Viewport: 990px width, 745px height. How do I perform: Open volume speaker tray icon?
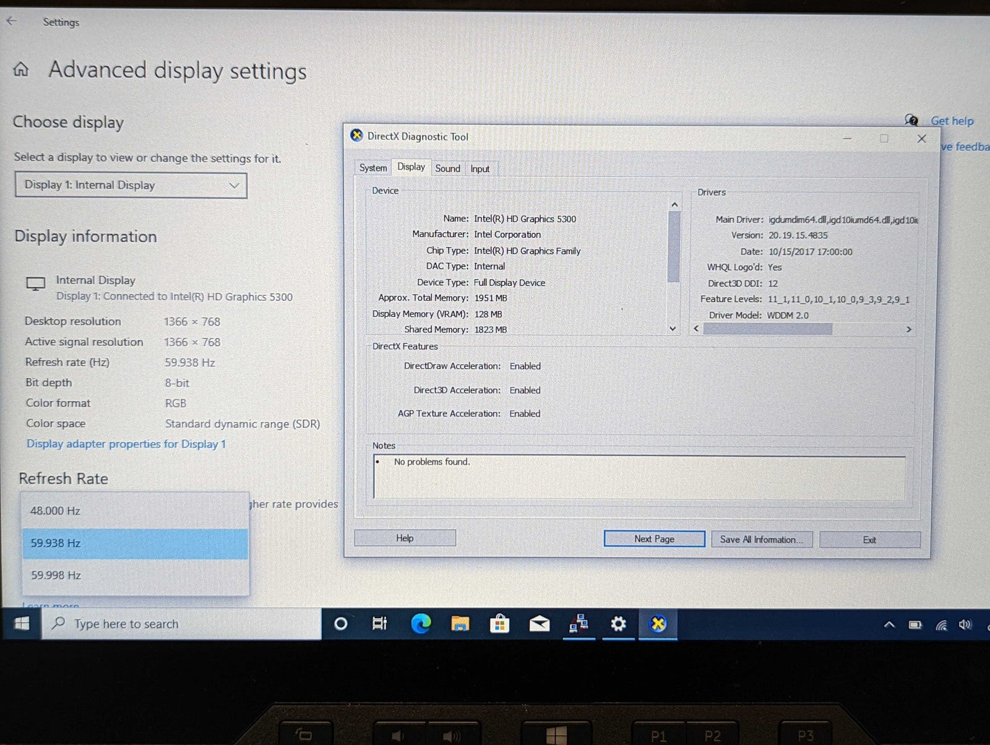(965, 624)
